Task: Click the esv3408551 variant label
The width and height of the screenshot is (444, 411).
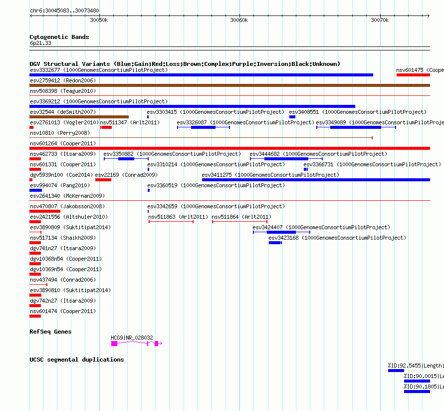Action: [x=358, y=112]
